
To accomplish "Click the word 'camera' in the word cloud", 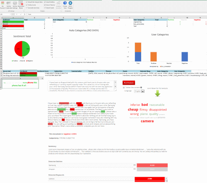I will (x=147, y=121).
